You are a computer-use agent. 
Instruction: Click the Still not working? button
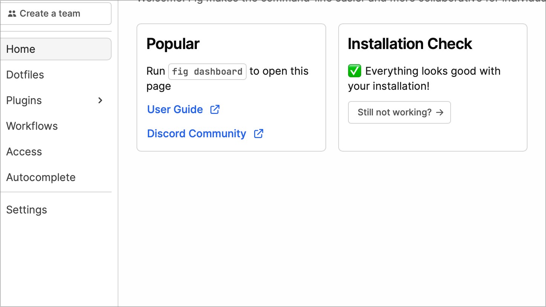(x=399, y=112)
